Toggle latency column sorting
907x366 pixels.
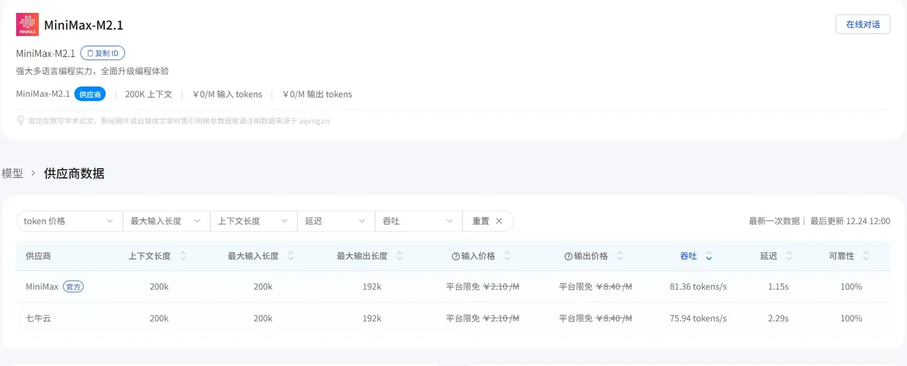click(789, 256)
